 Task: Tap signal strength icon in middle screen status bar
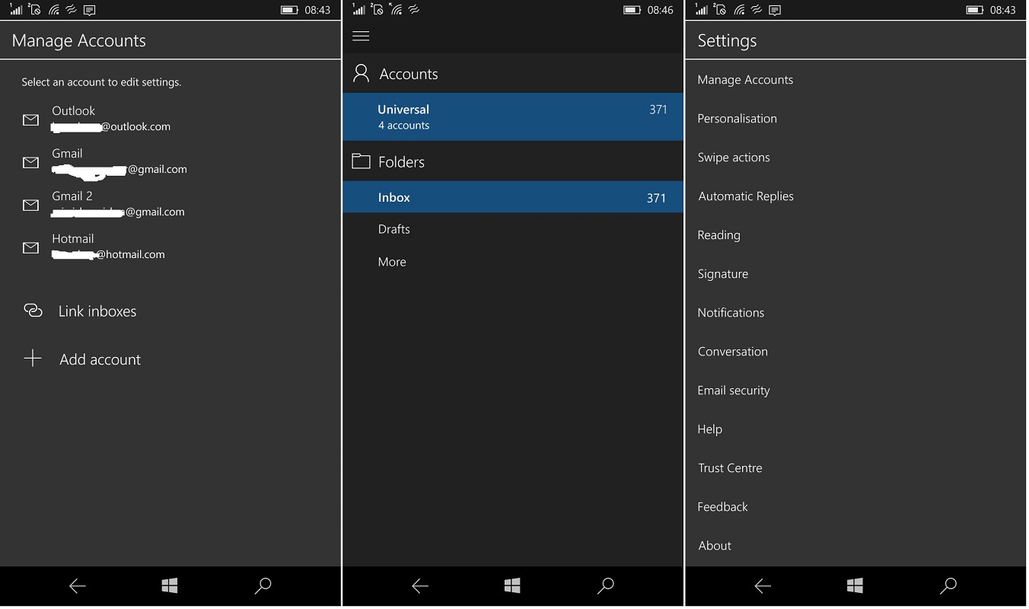pyautogui.click(x=358, y=10)
